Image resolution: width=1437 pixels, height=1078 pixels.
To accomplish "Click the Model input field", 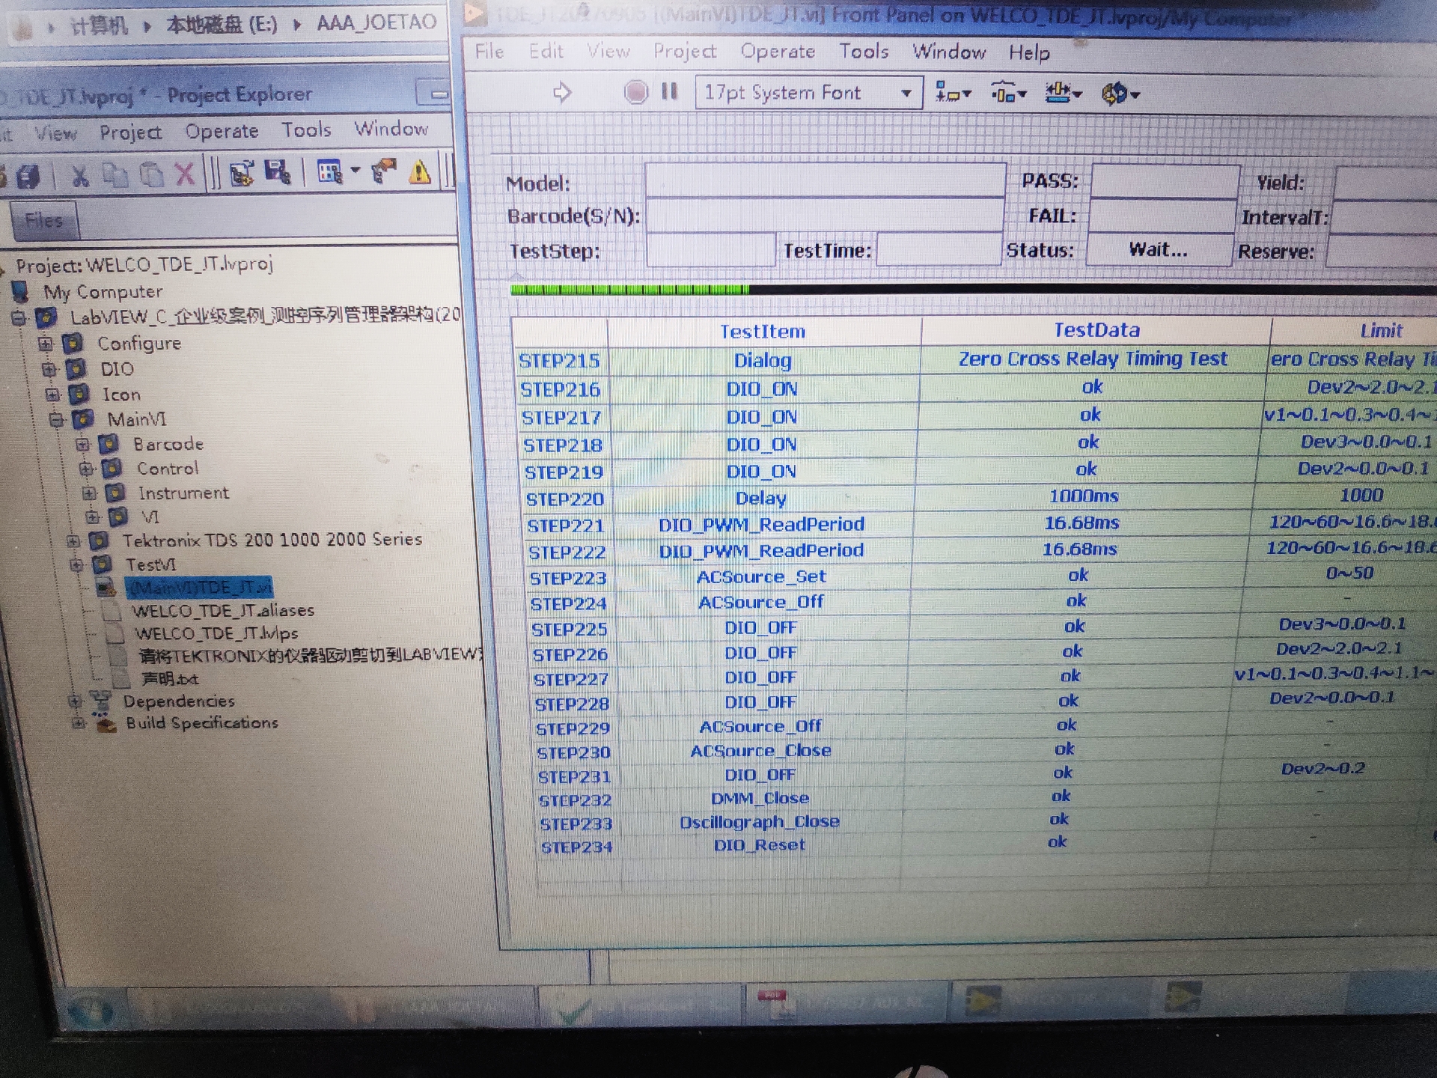I will click(x=823, y=180).
